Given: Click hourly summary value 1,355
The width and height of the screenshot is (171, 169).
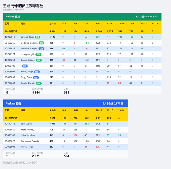Looking at the screenshot, I should pyautogui.click(x=110, y=31).
